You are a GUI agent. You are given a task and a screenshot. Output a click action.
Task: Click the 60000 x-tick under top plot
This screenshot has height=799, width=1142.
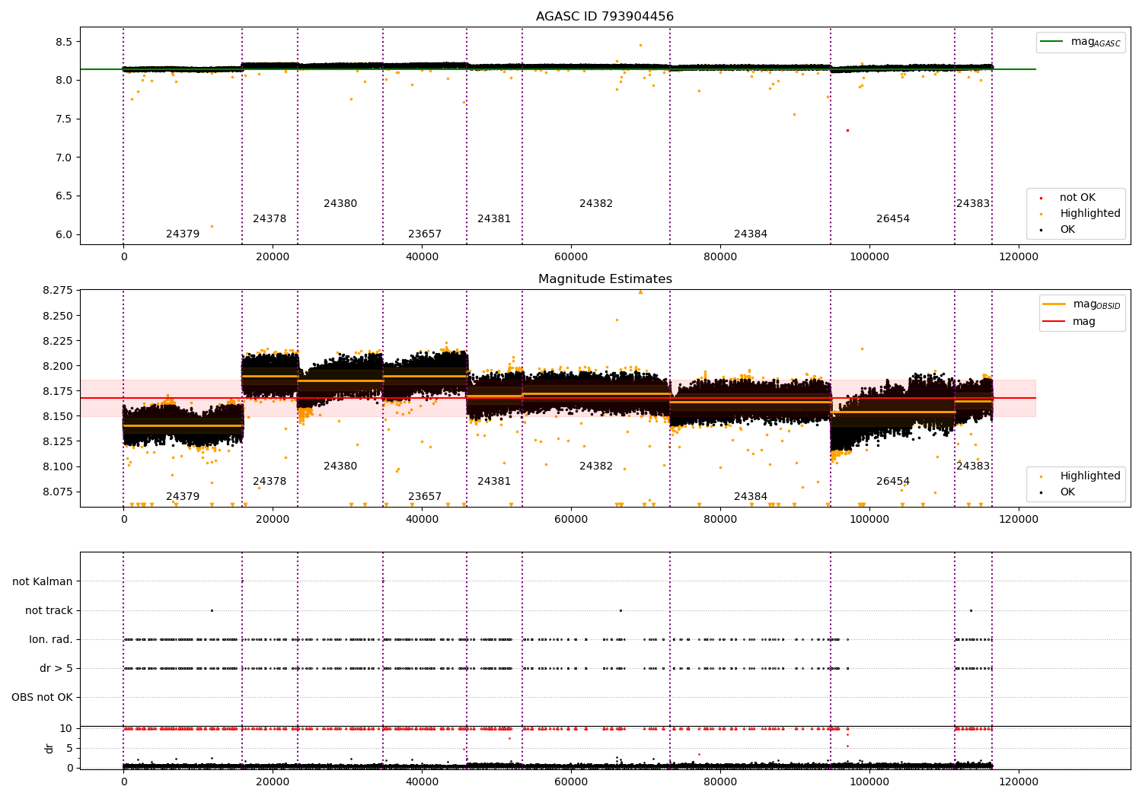[x=571, y=257]
